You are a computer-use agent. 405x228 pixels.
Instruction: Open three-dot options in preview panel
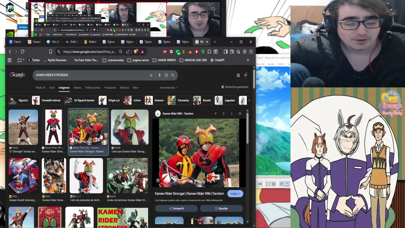coord(232,113)
